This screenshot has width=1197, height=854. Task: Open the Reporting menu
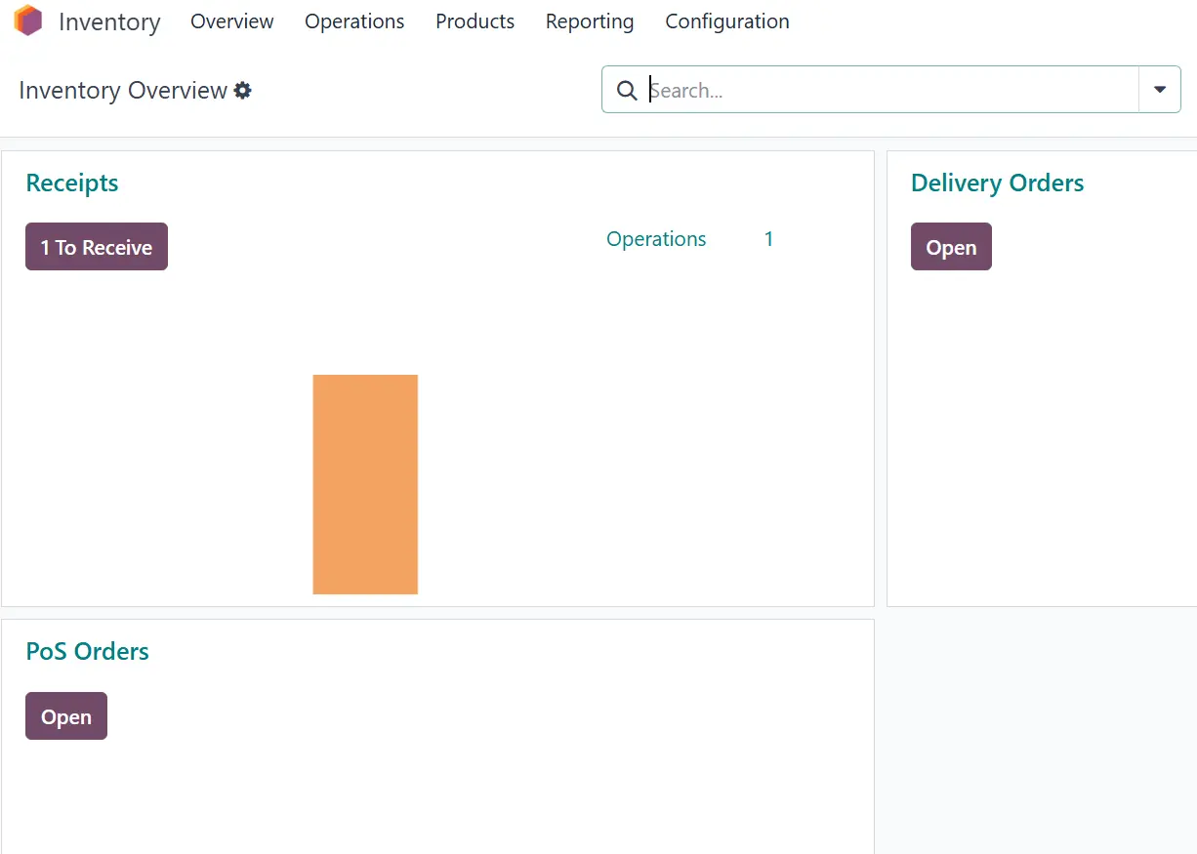(589, 21)
